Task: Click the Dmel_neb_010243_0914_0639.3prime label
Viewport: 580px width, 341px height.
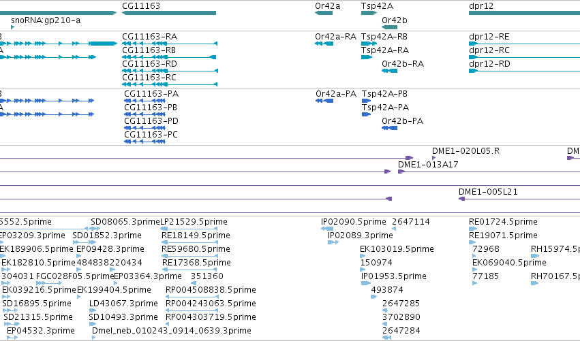Action: (171, 331)
